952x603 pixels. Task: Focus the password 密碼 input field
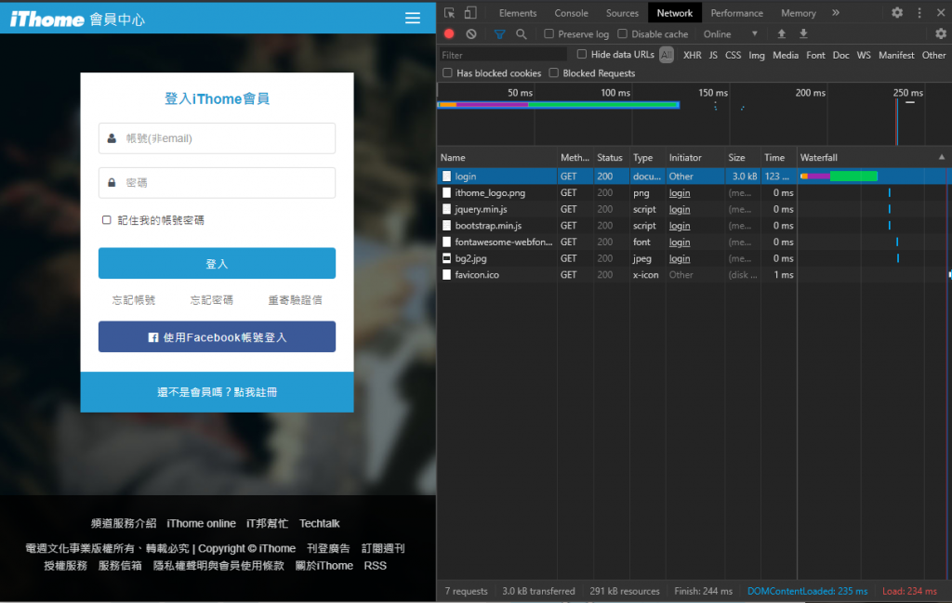[x=217, y=183]
